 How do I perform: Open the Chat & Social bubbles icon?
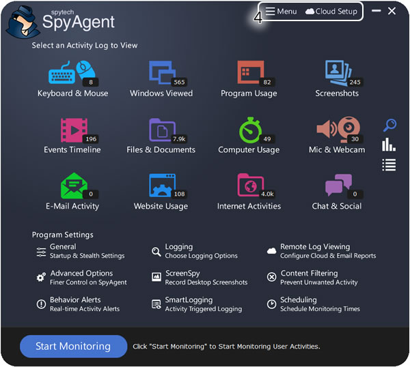(340, 185)
